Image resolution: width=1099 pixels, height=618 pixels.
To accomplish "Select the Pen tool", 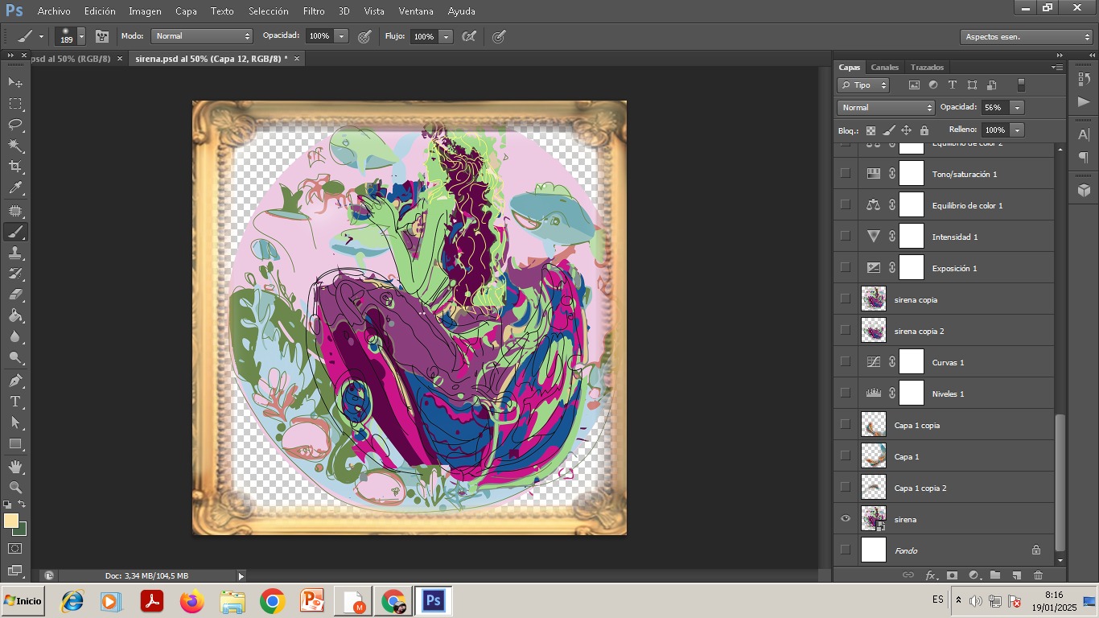I will coord(15,380).
